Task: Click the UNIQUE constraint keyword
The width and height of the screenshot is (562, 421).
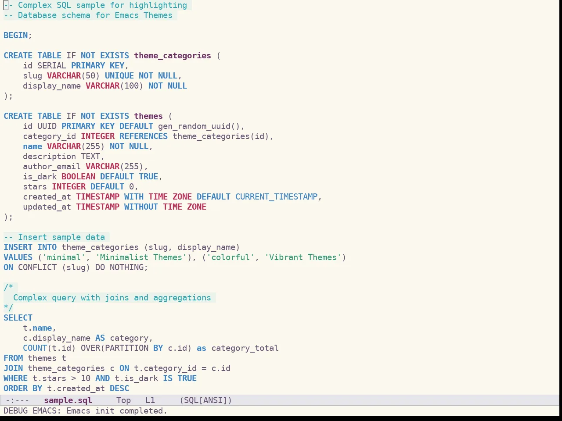Action: [x=119, y=76]
